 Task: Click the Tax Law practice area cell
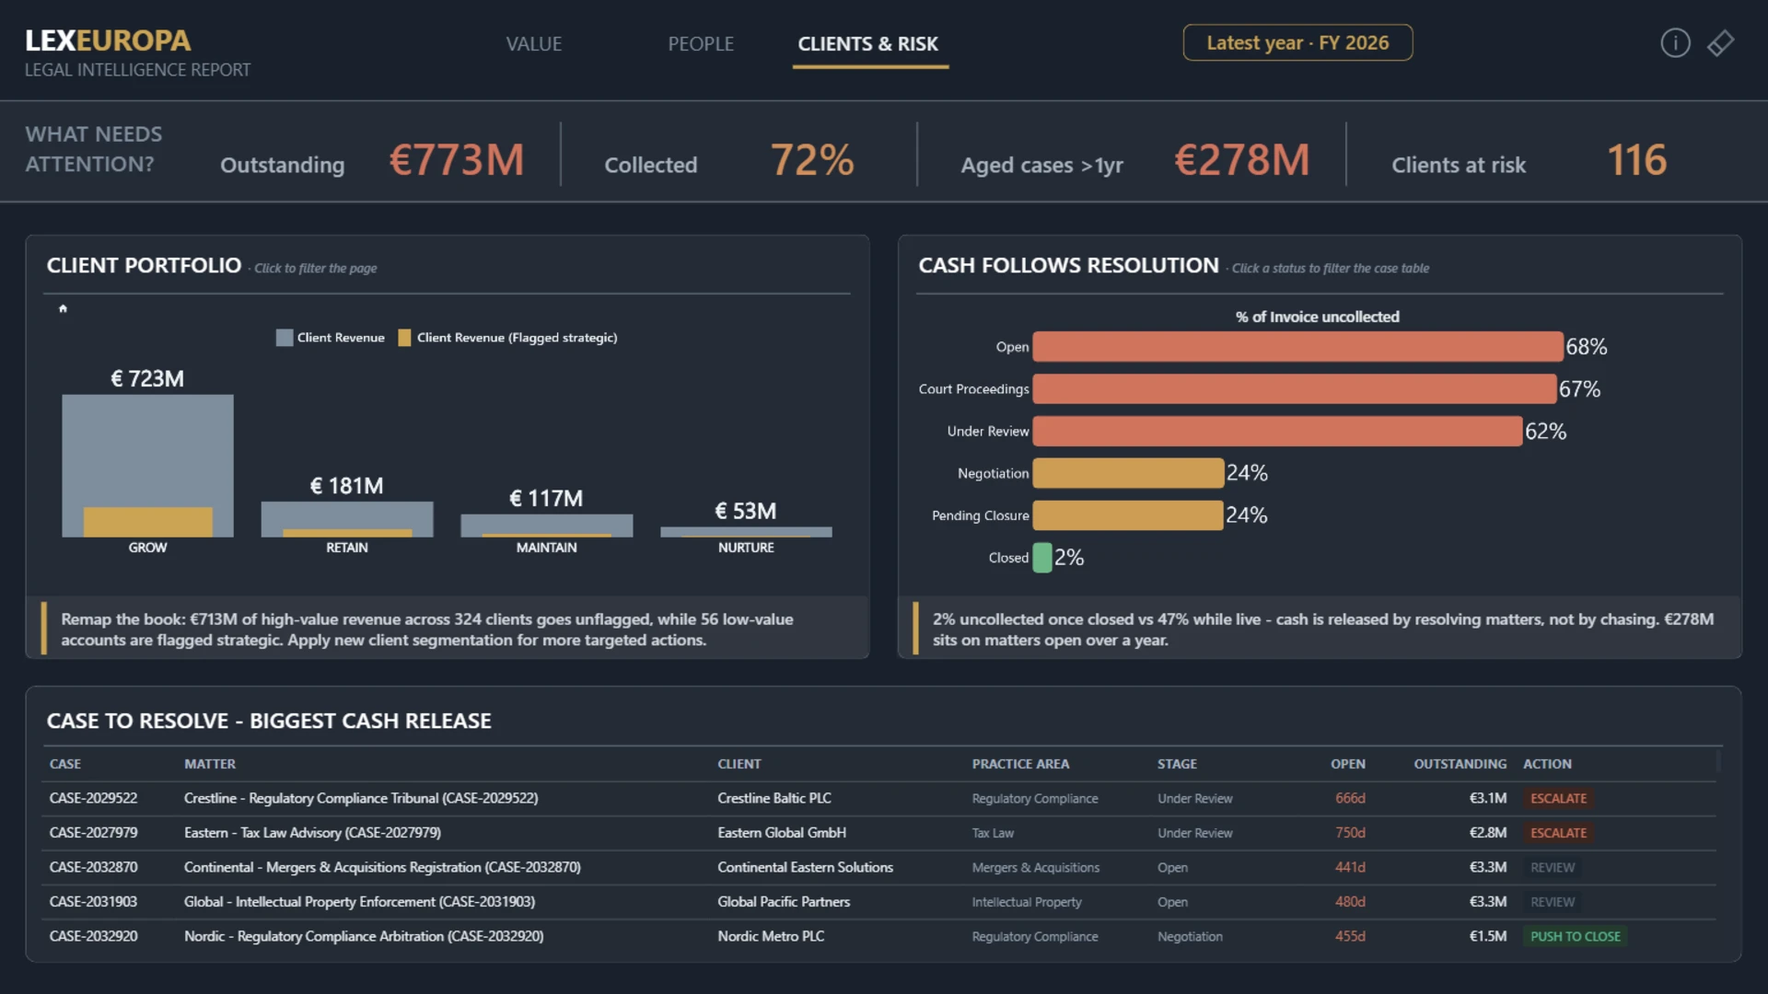tap(993, 833)
